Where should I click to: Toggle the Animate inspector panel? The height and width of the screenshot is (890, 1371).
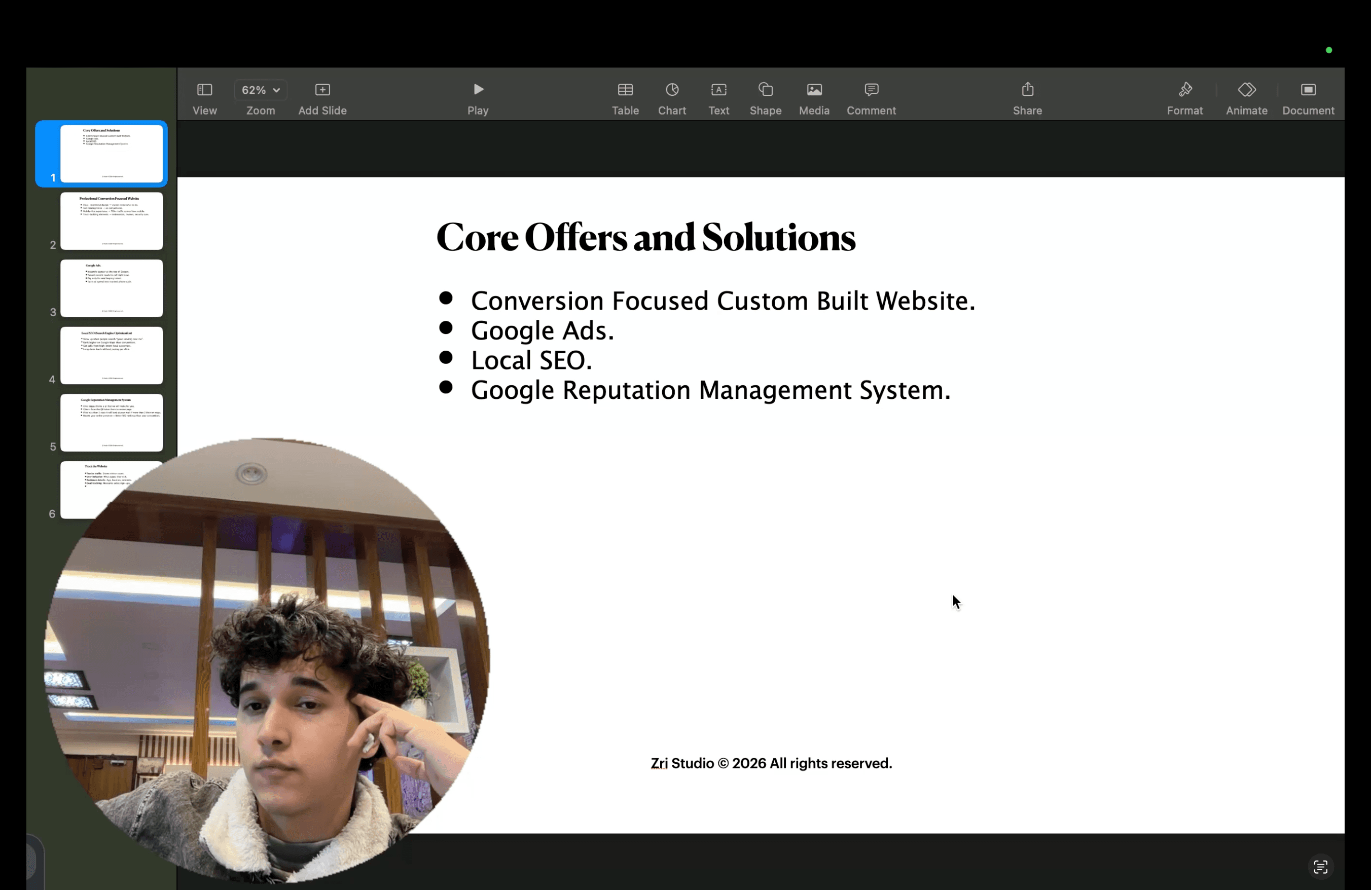(1247, 90)
